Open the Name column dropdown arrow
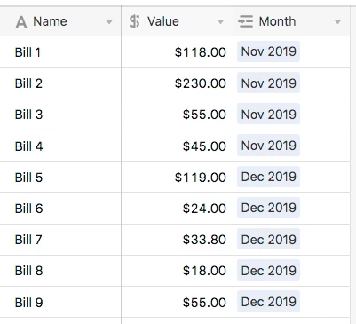This screenshot has height=324, width=356. [109, 21]
